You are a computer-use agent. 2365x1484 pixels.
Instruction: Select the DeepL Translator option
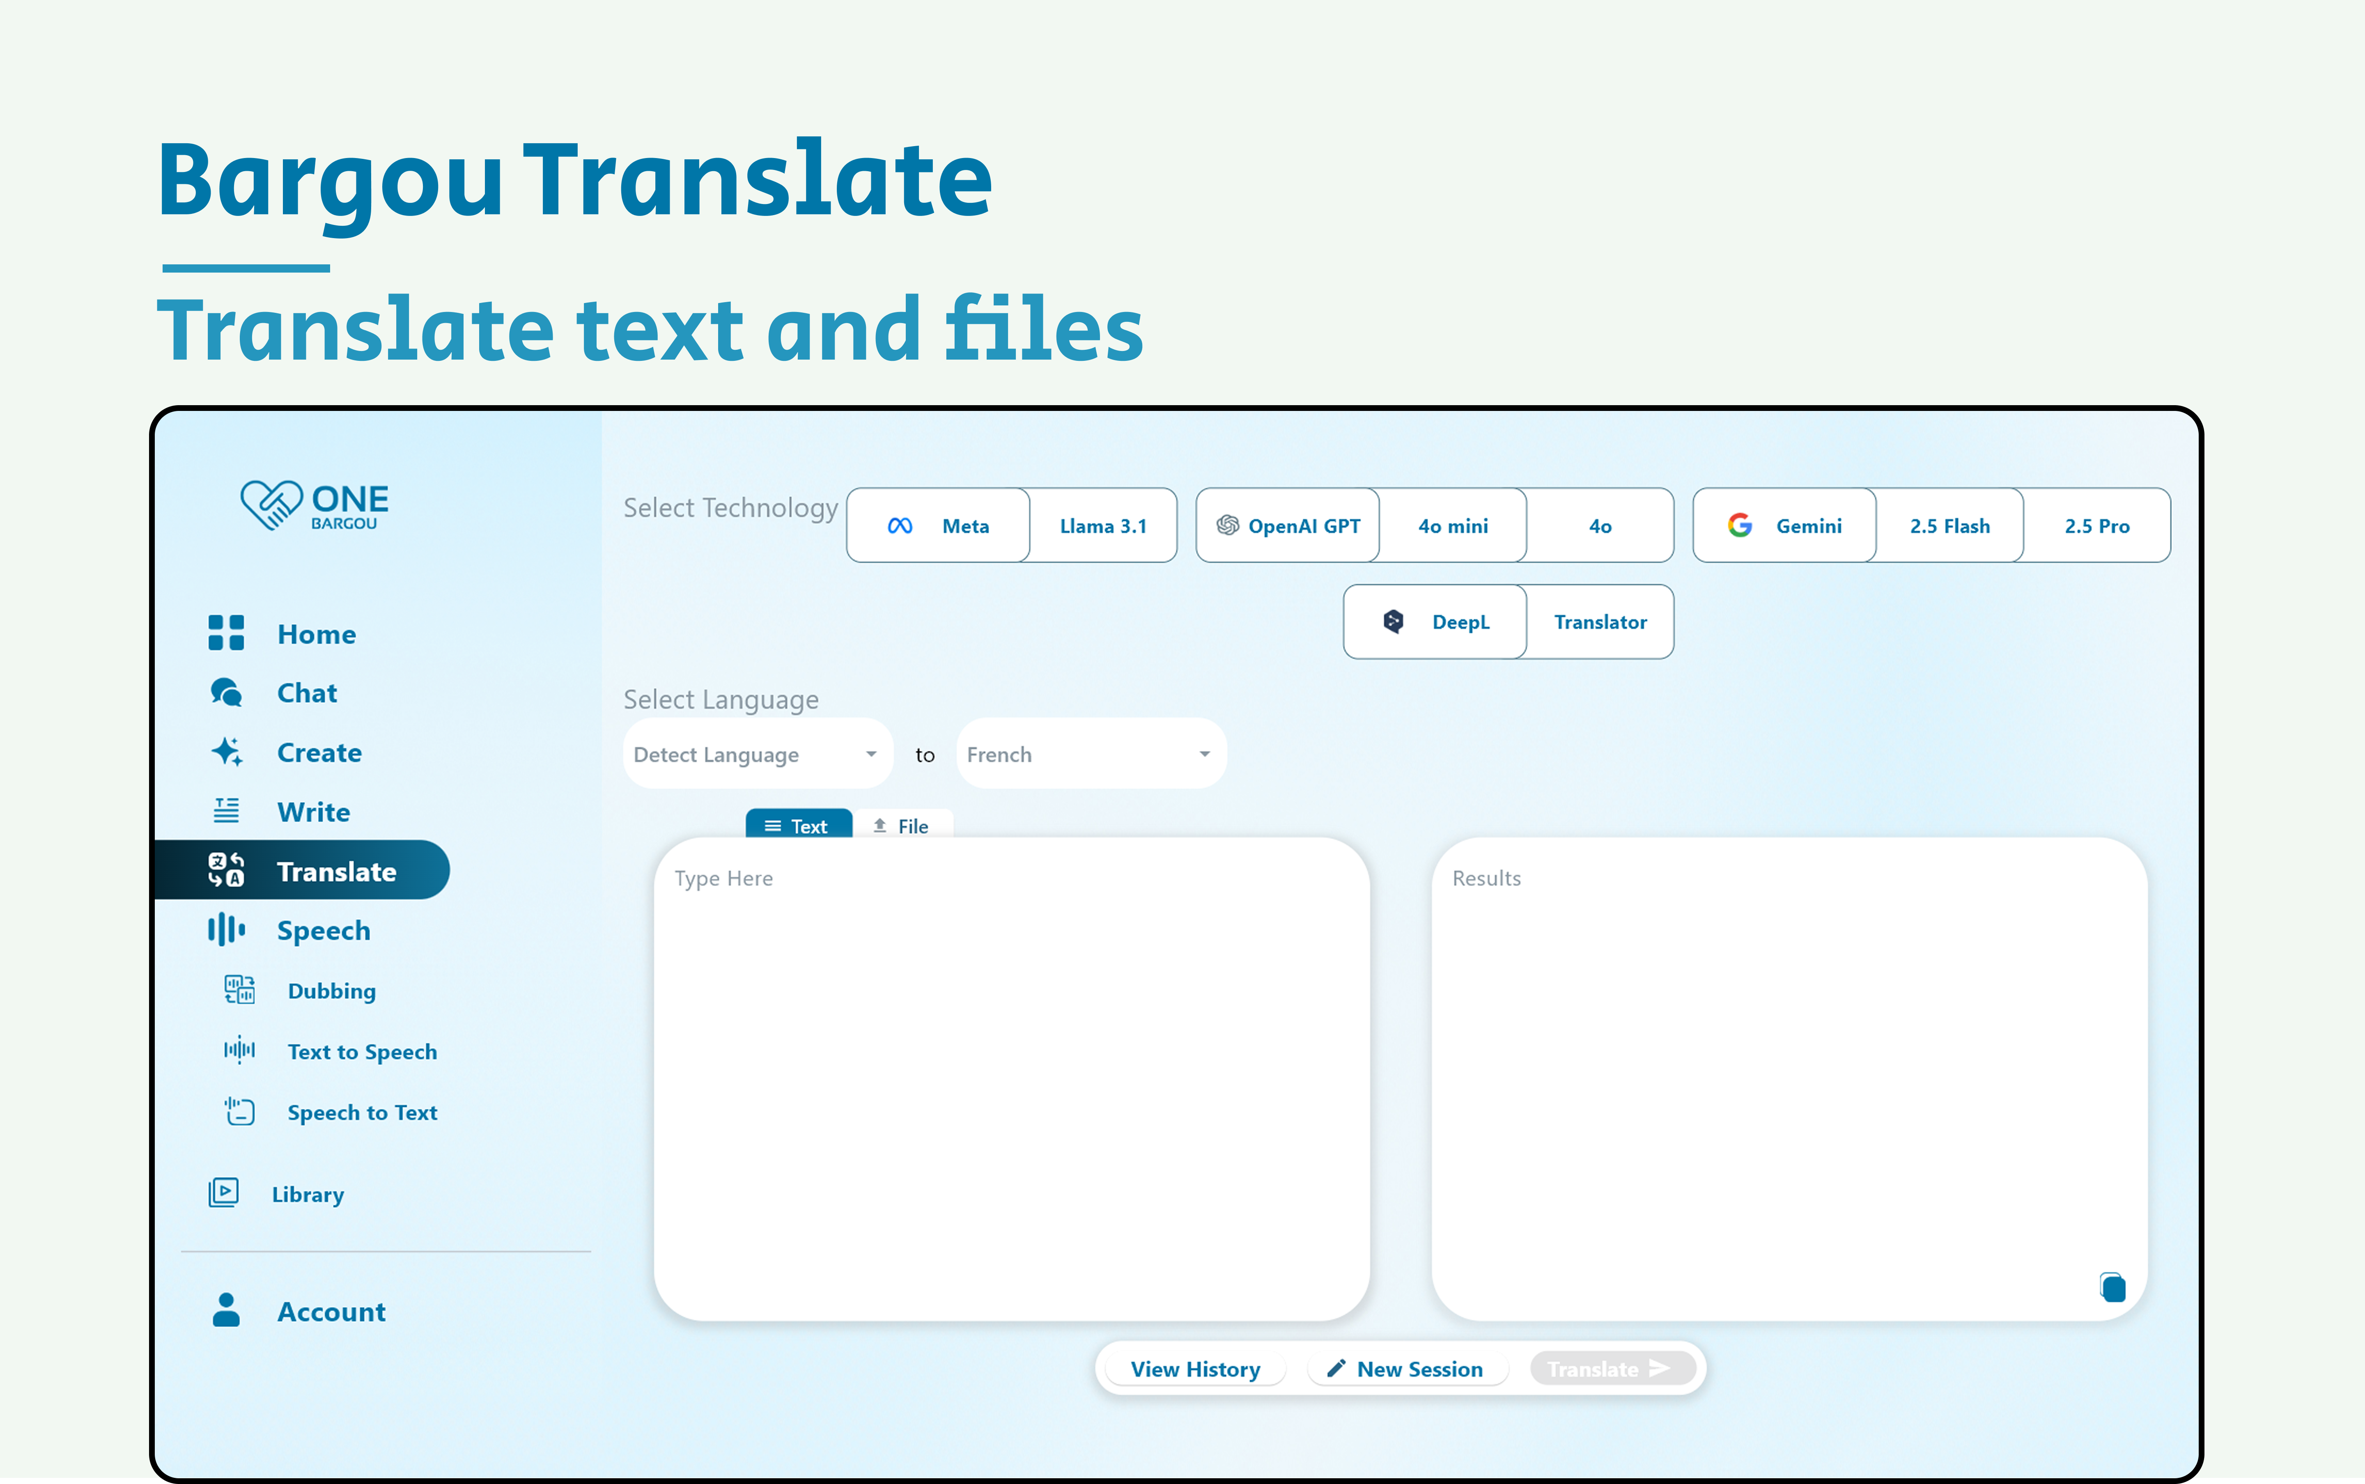[x=1599, y=622]
